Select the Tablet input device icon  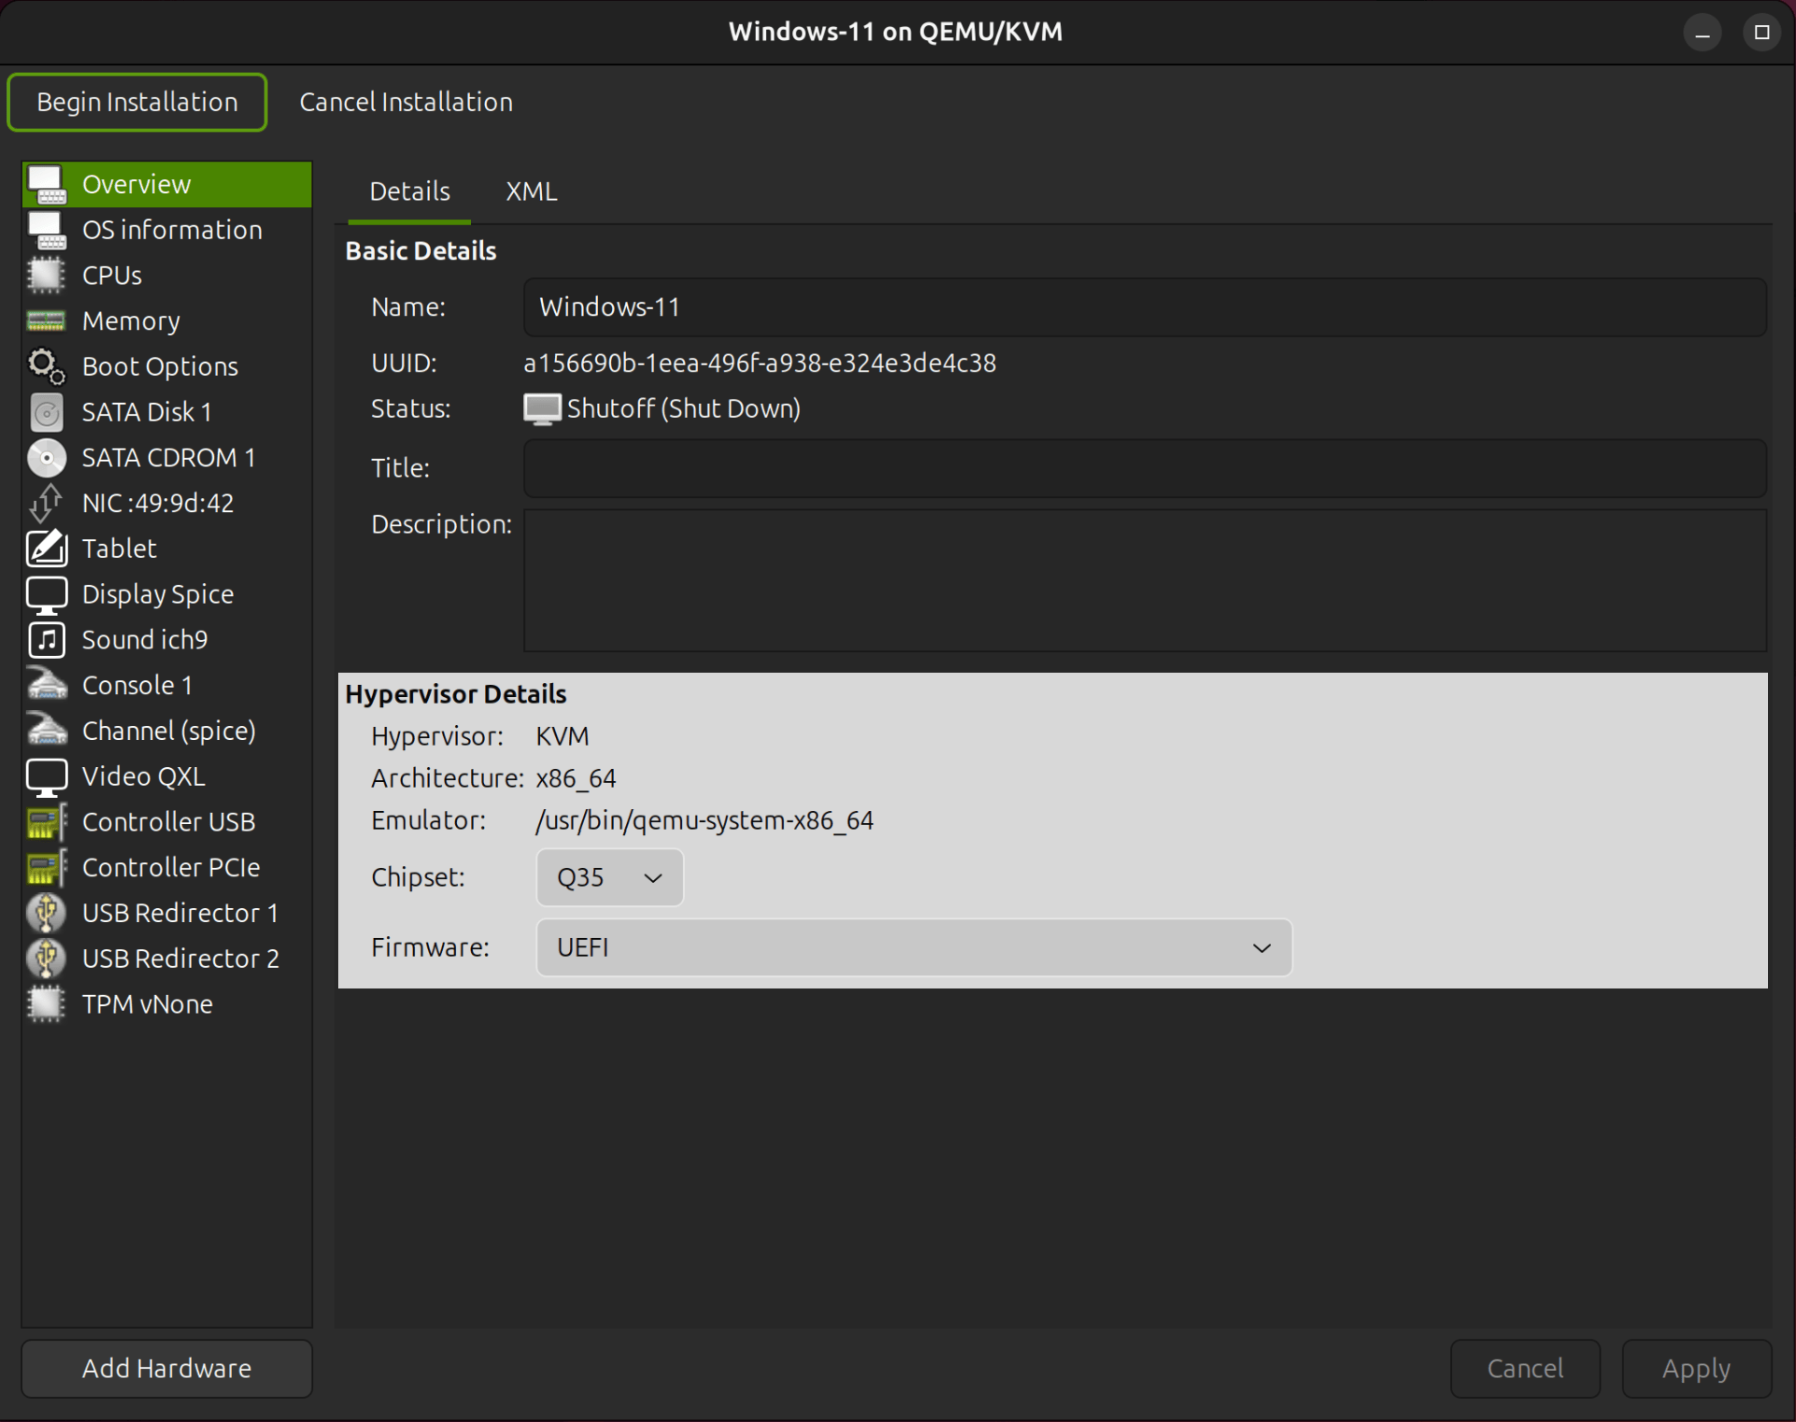[46, 548]
